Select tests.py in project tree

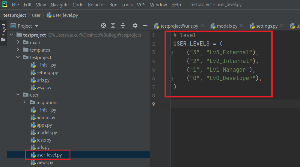[x=44, y=140]
